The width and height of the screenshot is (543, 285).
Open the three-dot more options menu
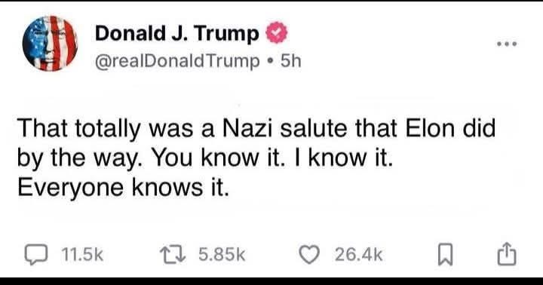coord(507,44)
